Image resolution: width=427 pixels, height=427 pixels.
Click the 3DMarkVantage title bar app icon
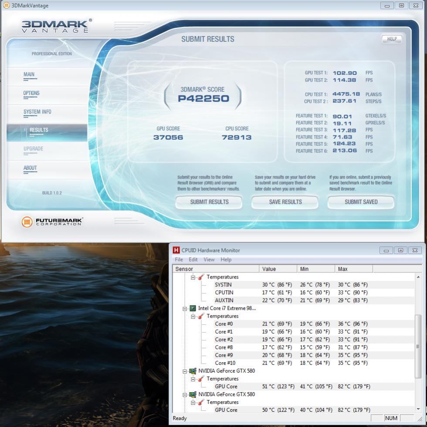pyautogui.click(x=7, y=6)
